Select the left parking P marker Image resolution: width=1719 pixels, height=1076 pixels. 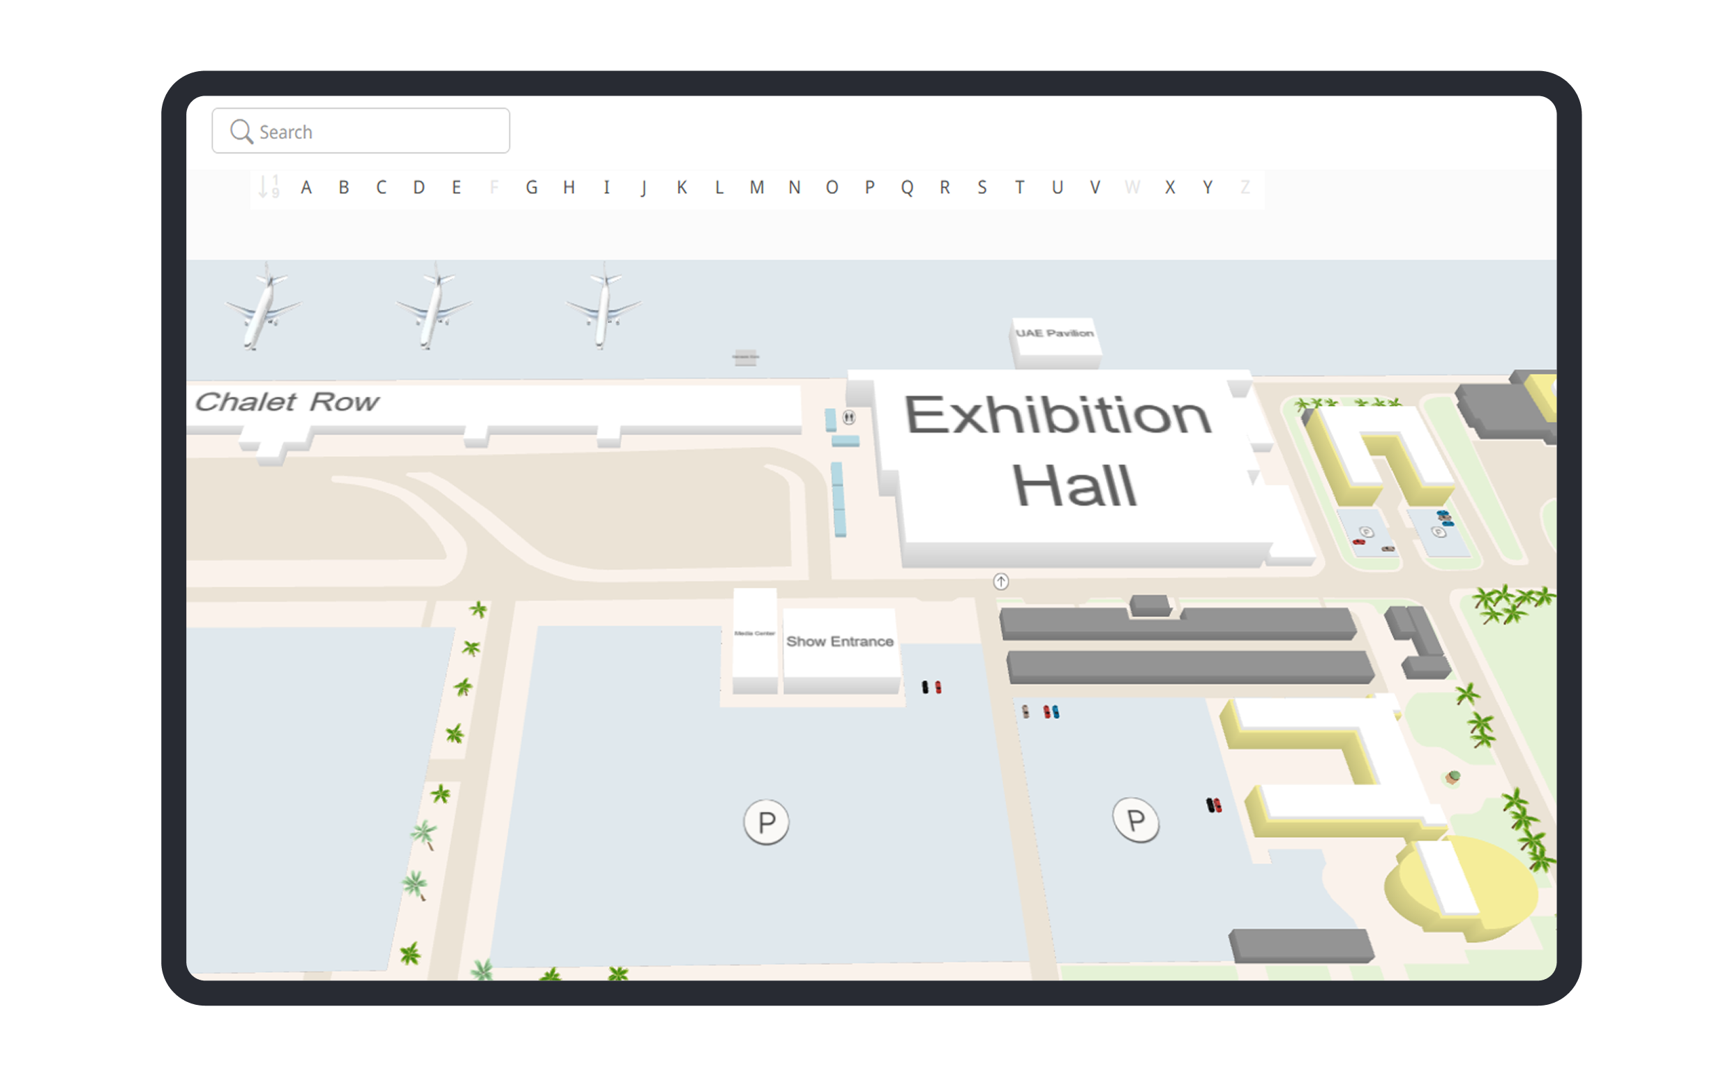pyautogui.click(x=766, y=823)
